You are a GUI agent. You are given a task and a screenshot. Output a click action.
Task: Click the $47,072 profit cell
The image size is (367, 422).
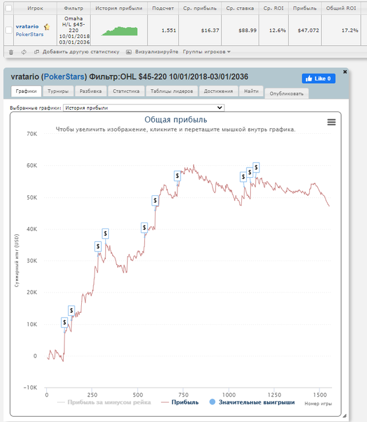tap(305, 30)
